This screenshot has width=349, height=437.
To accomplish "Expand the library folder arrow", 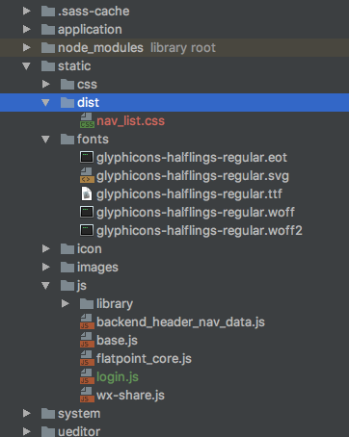I will point(66,303).
